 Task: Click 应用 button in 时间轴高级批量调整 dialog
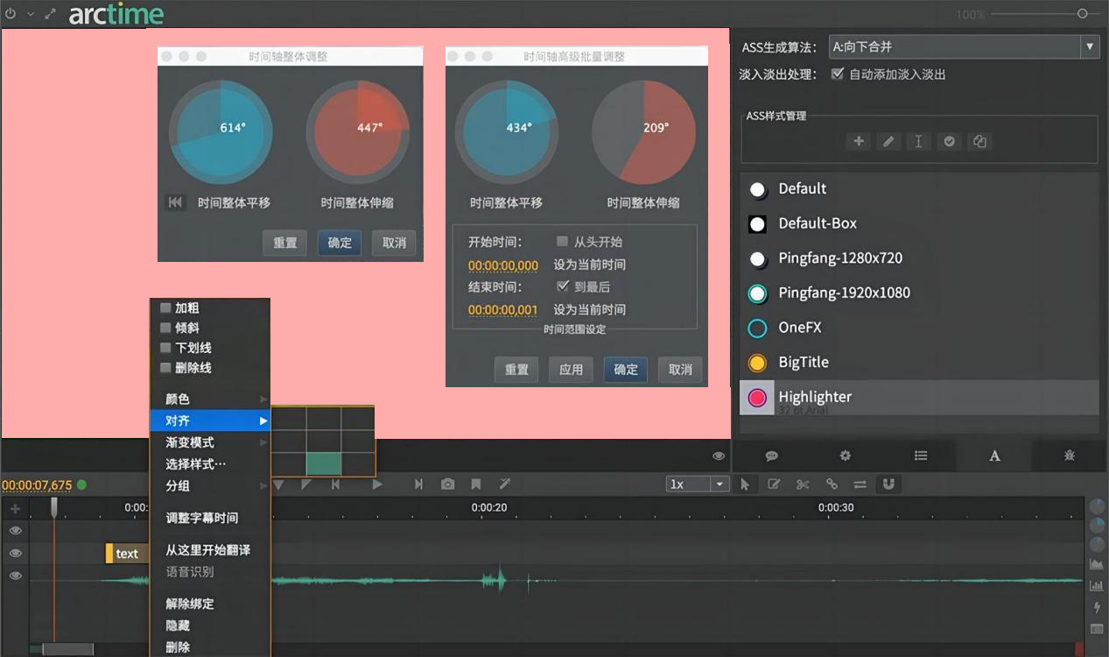(x=572, y=370)
